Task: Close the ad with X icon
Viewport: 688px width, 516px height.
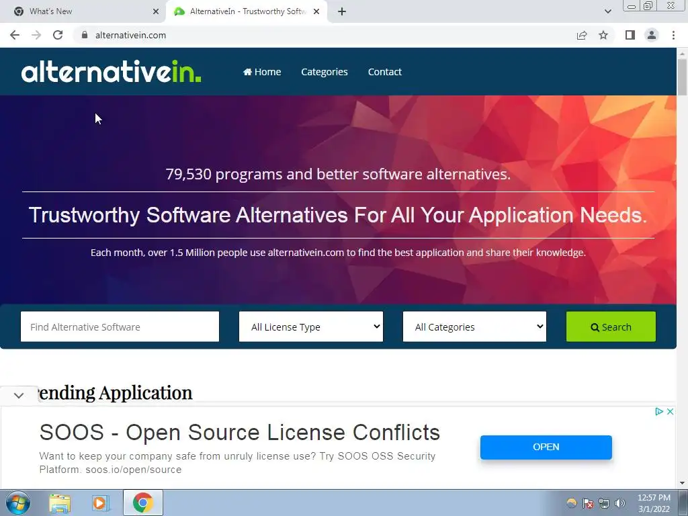Action: [x=670, y=412]
